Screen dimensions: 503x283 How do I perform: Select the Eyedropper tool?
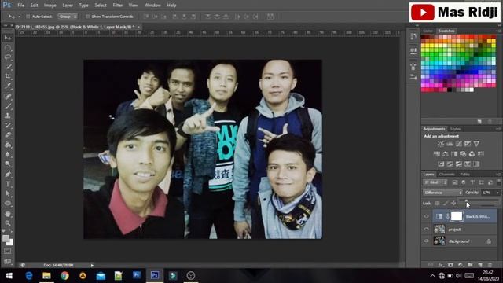[x=8, y=86]
